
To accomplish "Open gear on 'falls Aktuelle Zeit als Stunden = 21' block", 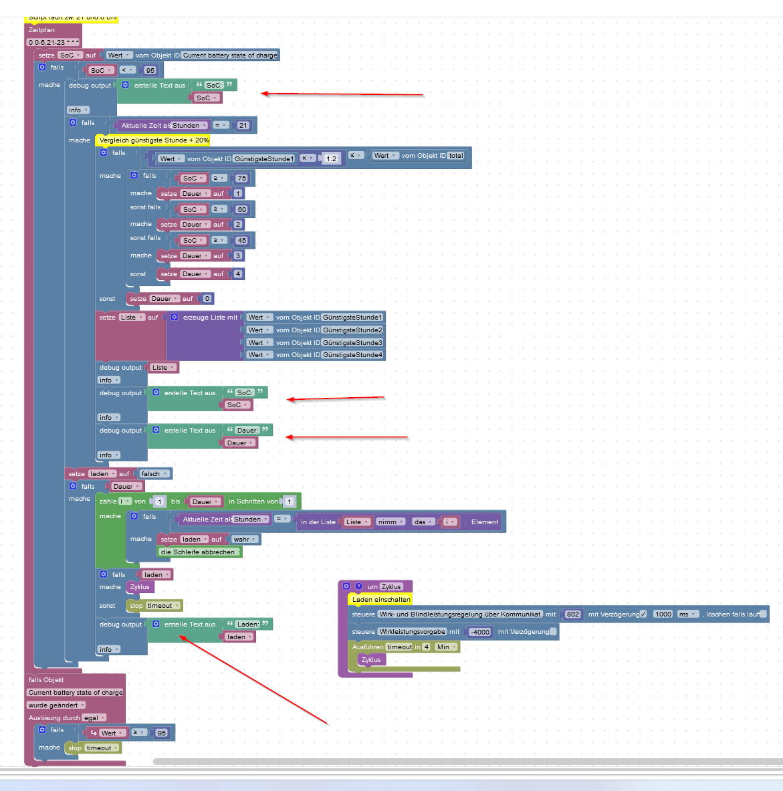I will (73, 122).
